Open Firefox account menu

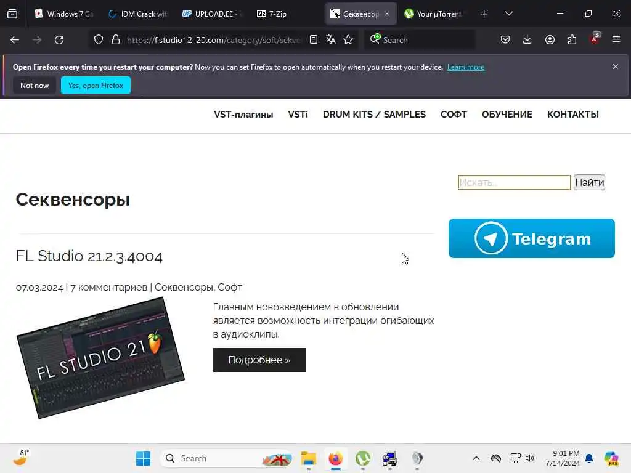click(550, 40)
